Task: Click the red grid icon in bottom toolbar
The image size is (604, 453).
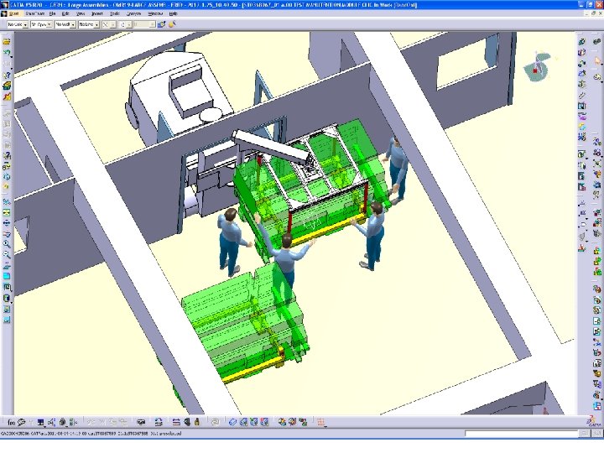Action: 320,423
